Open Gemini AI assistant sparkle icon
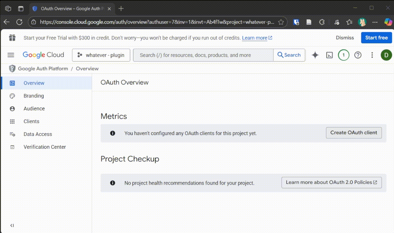Viewport: 394px width, 233px height. coord(315,55)
